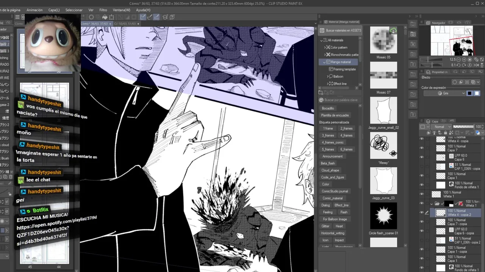
Task: Click the tone effect checker icon
Action: click(x=467, y=82)
